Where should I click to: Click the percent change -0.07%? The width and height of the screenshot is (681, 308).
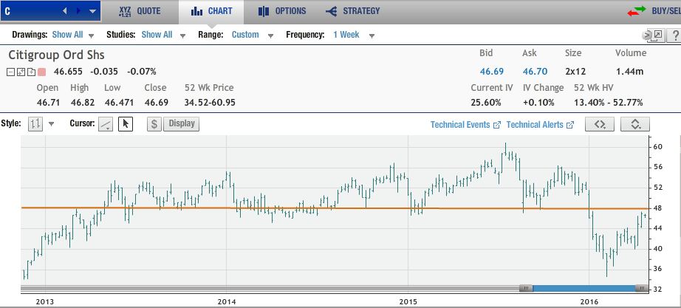click(x=142, y=72)
